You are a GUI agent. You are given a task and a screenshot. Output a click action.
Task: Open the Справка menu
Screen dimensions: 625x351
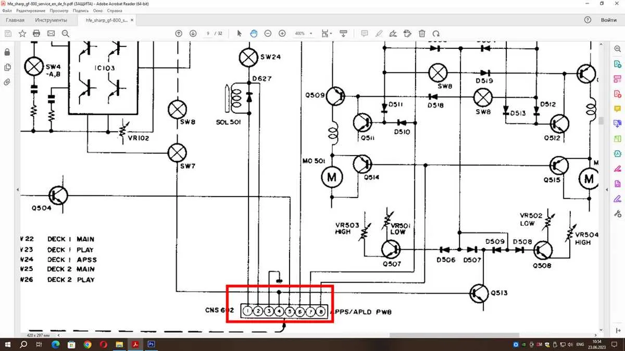pyautogui.click(x=115, y=10)
